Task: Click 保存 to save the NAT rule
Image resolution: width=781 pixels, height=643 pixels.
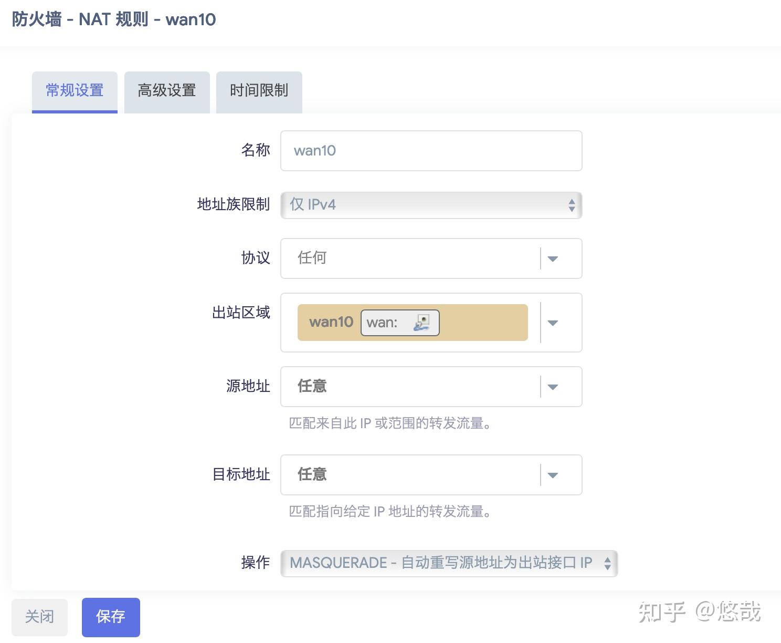Action: point(110,617)
